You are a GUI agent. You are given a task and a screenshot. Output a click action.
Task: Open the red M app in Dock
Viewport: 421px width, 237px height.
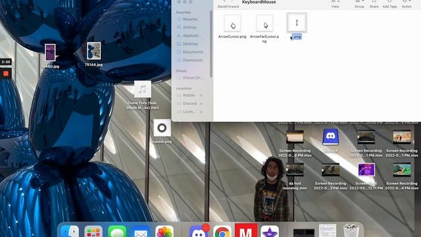click(246, 230)
